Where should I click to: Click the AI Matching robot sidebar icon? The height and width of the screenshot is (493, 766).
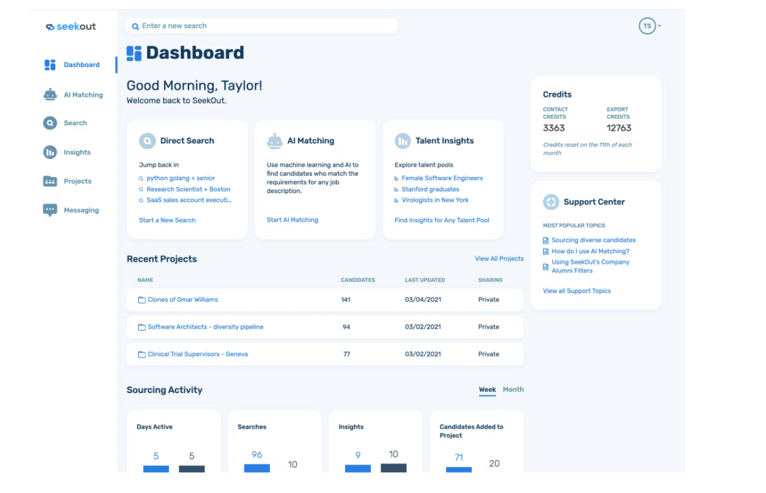pyautogui.click(x=50, y=95)
